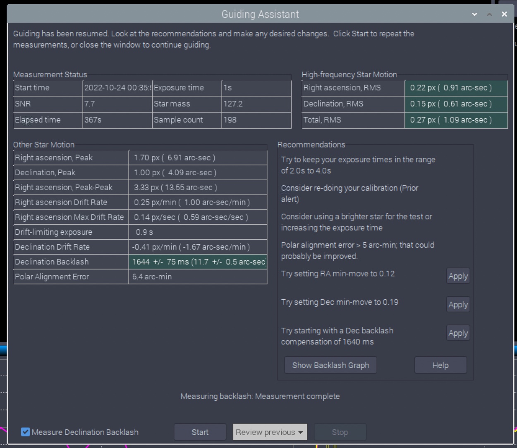Select the Right ascension RMS value
Viewport: 517px width, 448px height.
pyautogui.click(x=456, y=88)
